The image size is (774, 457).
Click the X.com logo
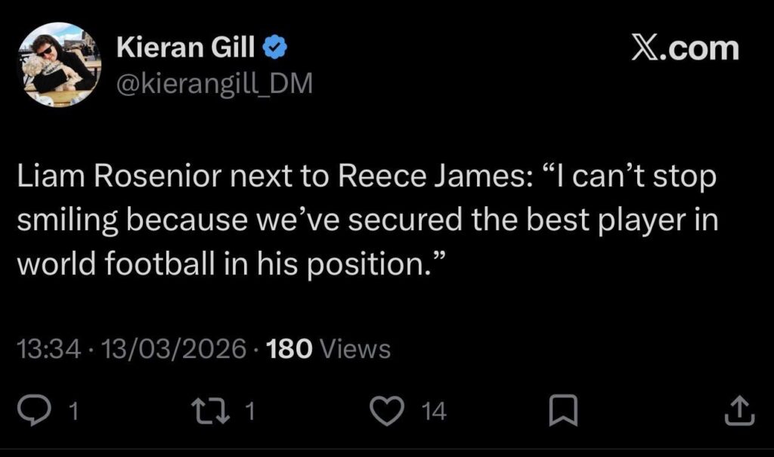pos(685,48)
